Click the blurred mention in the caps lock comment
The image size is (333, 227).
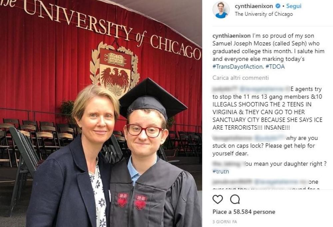click(x=269, y=138)
